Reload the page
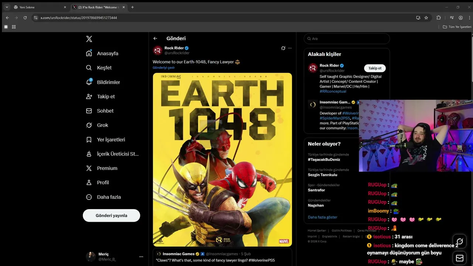473x266 pixels. 25,17
